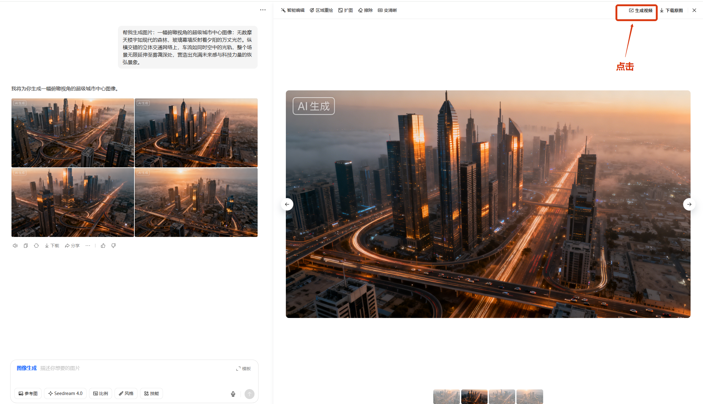
Task: Open the 智能编辑 smart edit tool
Action: pyautogui.click(x=293, y=10)
